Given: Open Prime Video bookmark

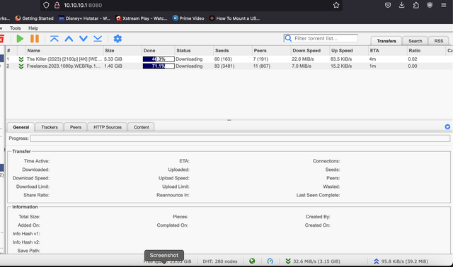Looking at the screenshot, I should [x=188, y=18].
